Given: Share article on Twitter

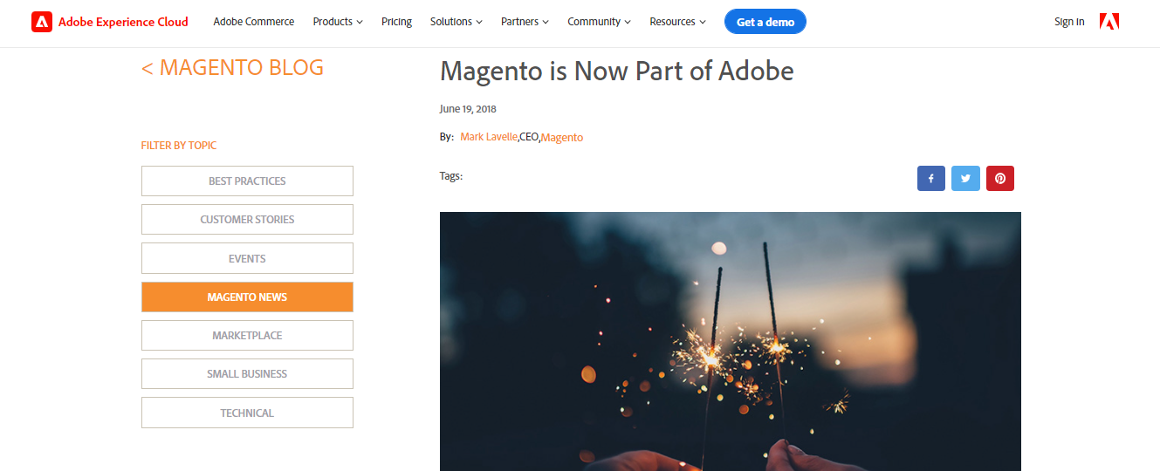Looking at the screenshot, I should click(965, 179).
